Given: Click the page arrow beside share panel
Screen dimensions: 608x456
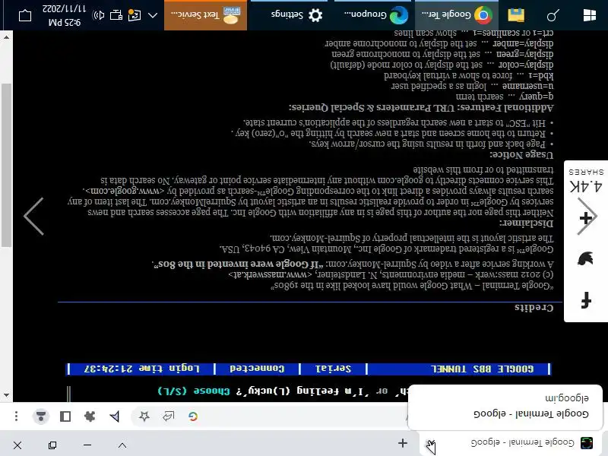Looking at the screenshot, I should 587,216.
